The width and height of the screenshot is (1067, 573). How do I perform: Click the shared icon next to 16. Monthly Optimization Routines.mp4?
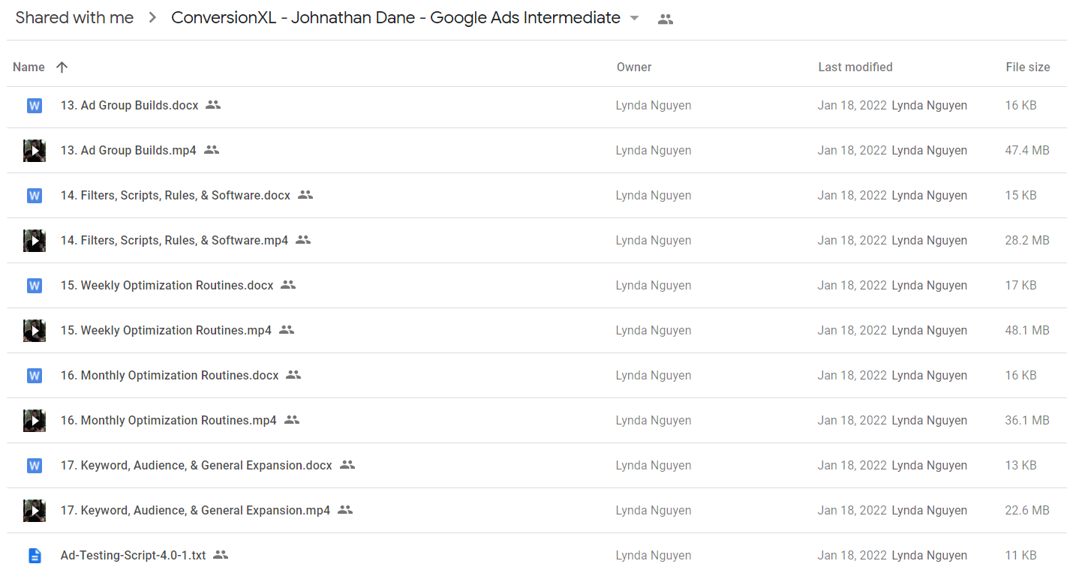pyautogui.click(x=292, y=420)
